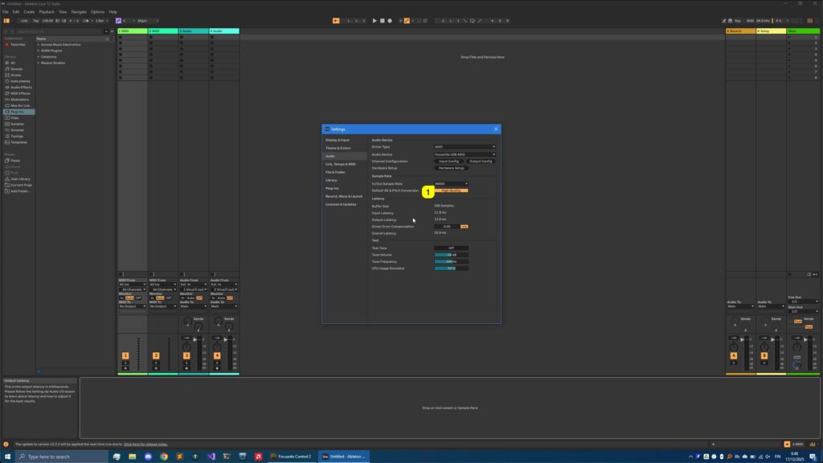823x463 pixels.
Task: Adjust the Tone Volume slider
Action: pyautogui.click(x=452, y=256)
